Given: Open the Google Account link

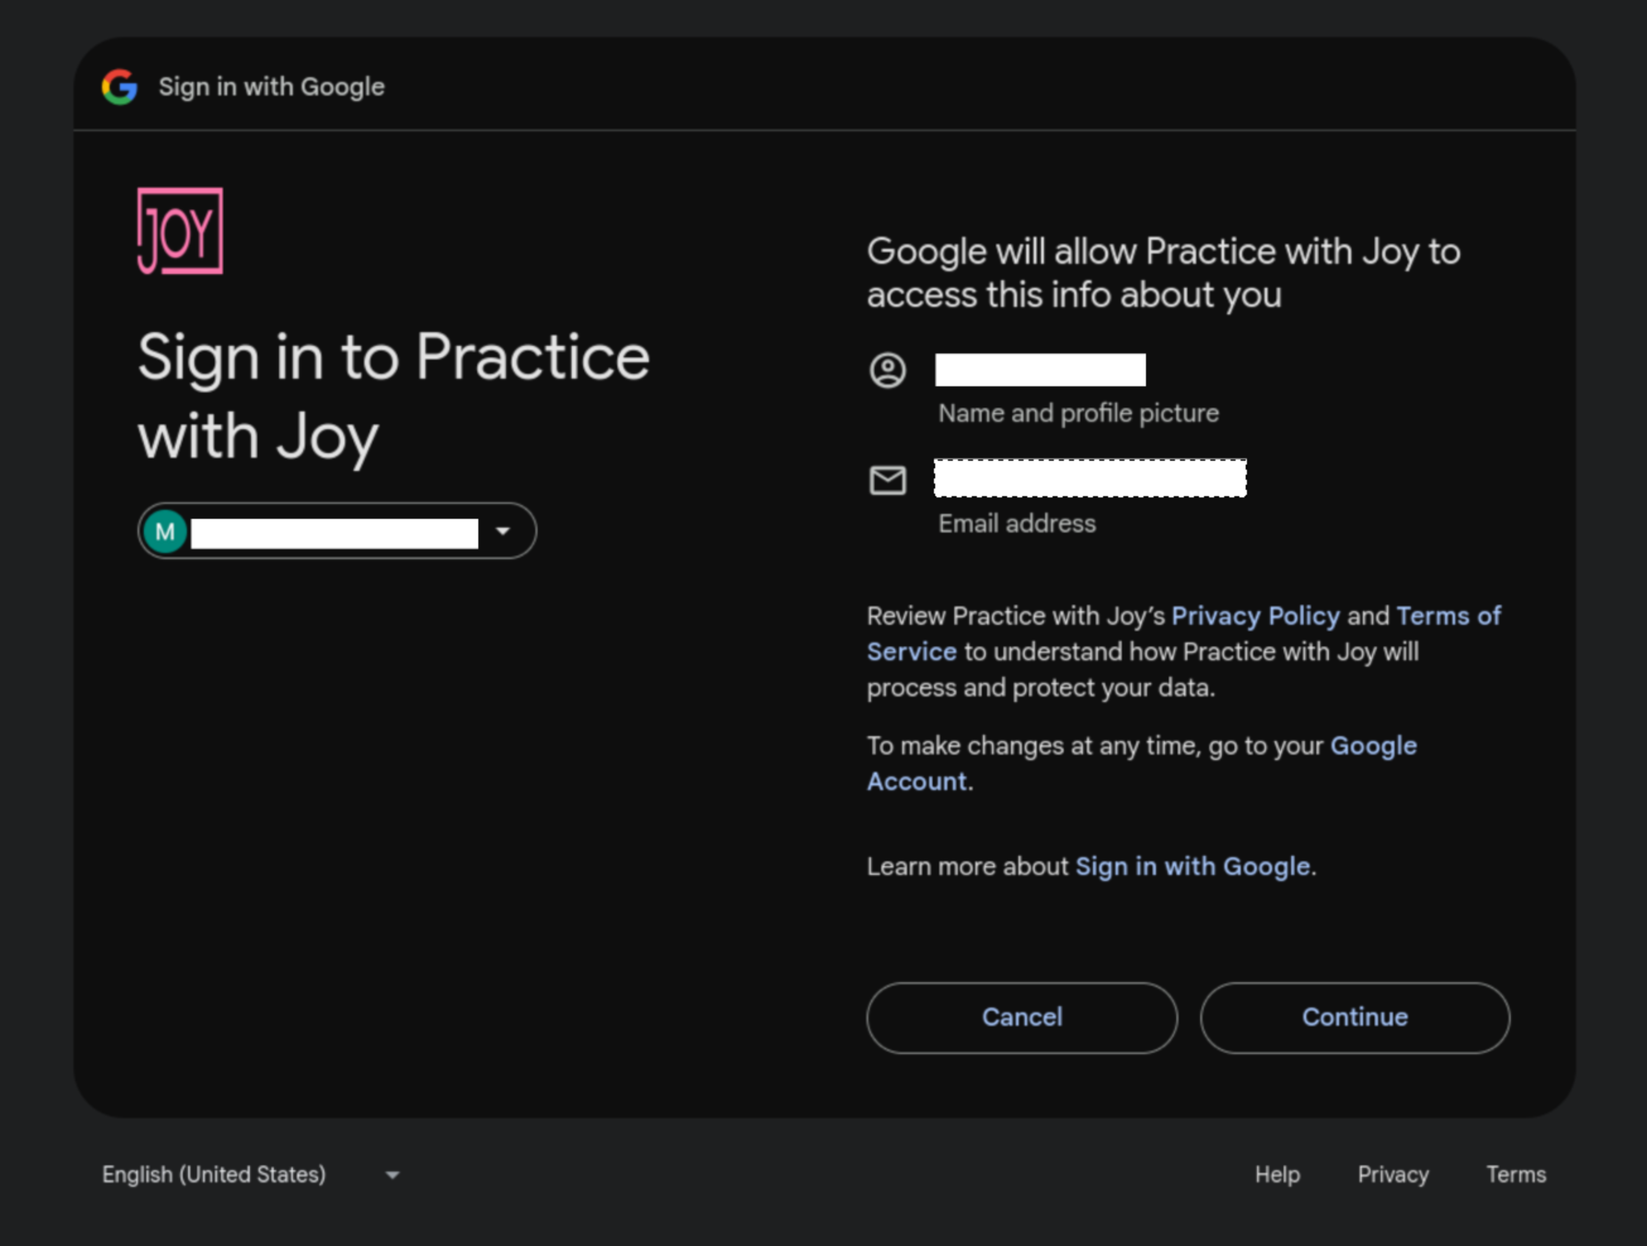Looking at the screenshot, I should pos(1373,745).
